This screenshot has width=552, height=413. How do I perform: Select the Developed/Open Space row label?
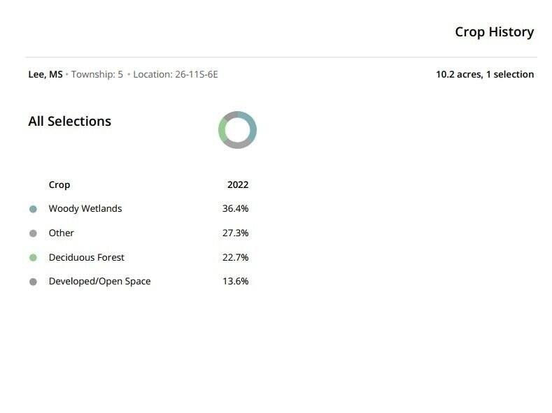pos(99,281)
